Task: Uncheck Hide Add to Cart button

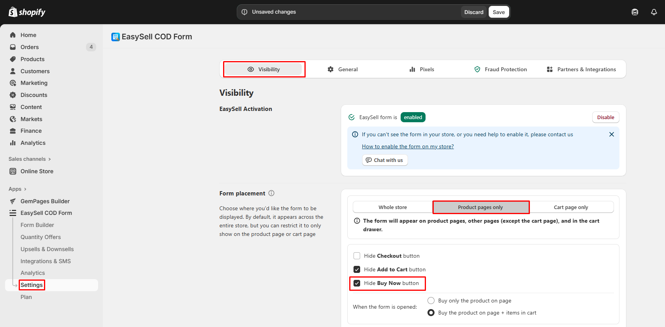Action: [357, 269]
